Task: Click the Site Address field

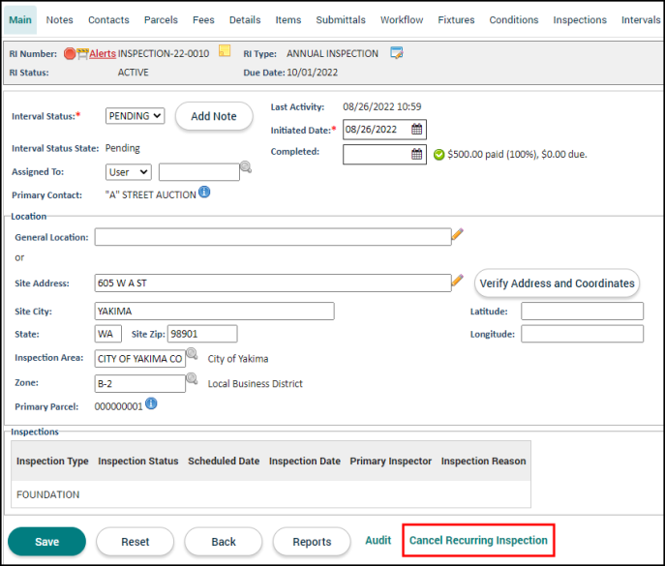Action: (273, 283)
